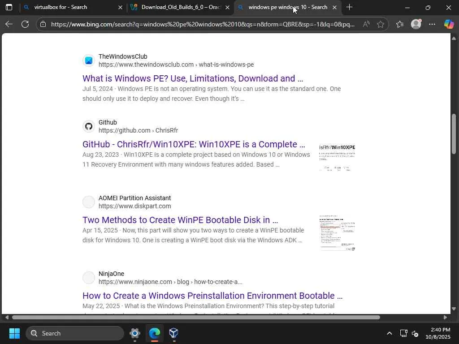Open the tab actions menu icon
459x344 pixels.
tap(9, 7)
